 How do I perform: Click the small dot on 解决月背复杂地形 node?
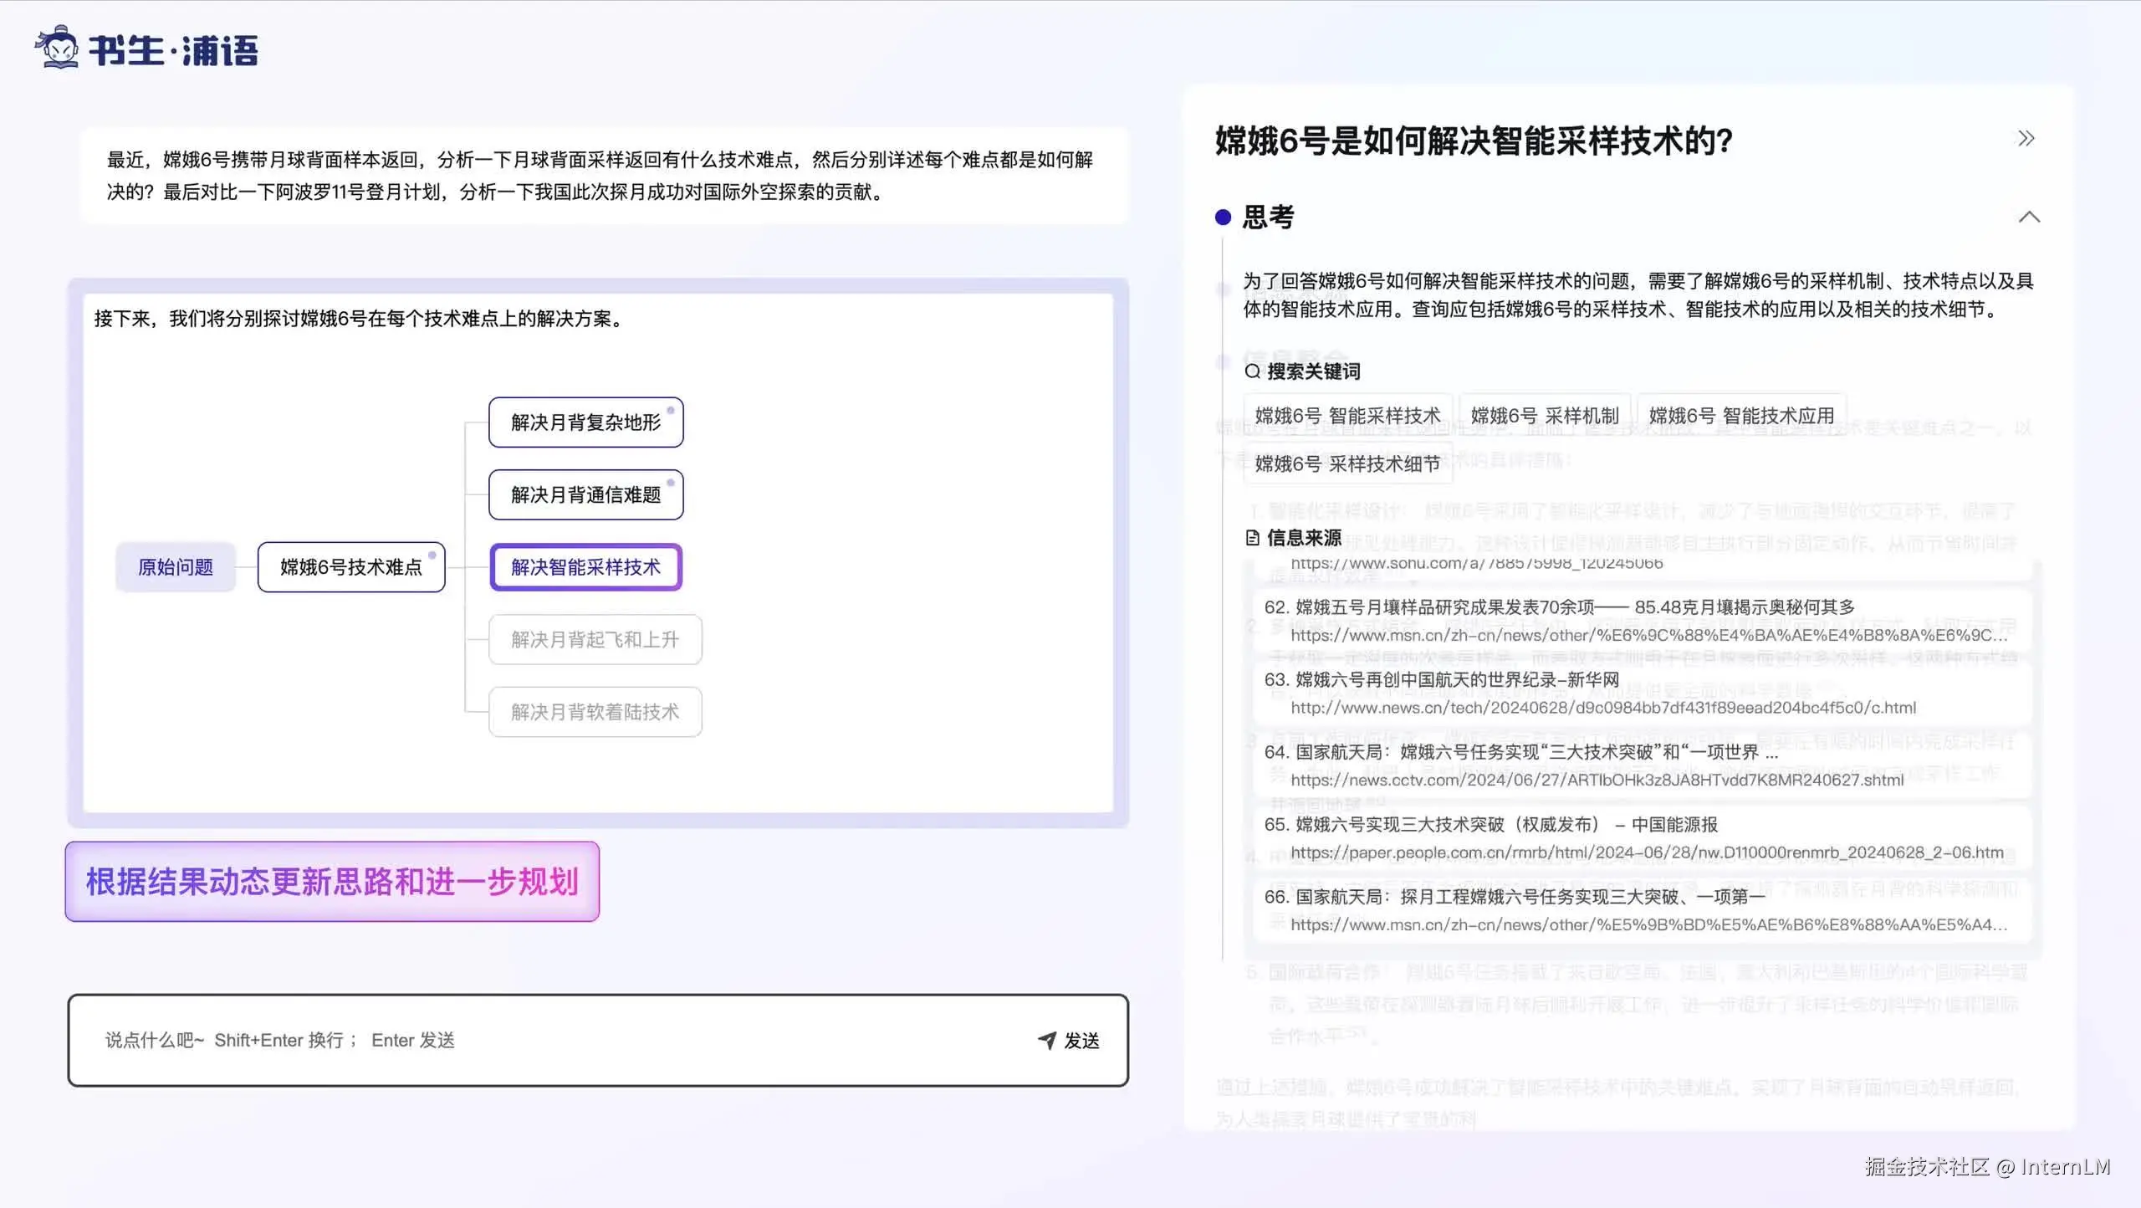pos(672,410)
